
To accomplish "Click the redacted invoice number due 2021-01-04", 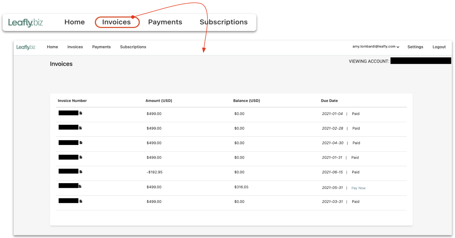I will 69,113.
